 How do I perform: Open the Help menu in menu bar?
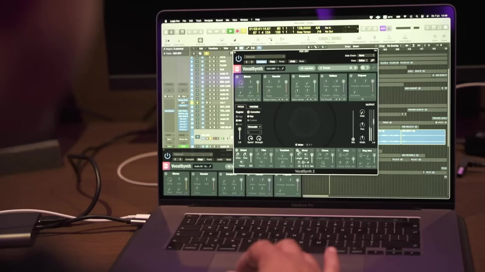[257, 20]
